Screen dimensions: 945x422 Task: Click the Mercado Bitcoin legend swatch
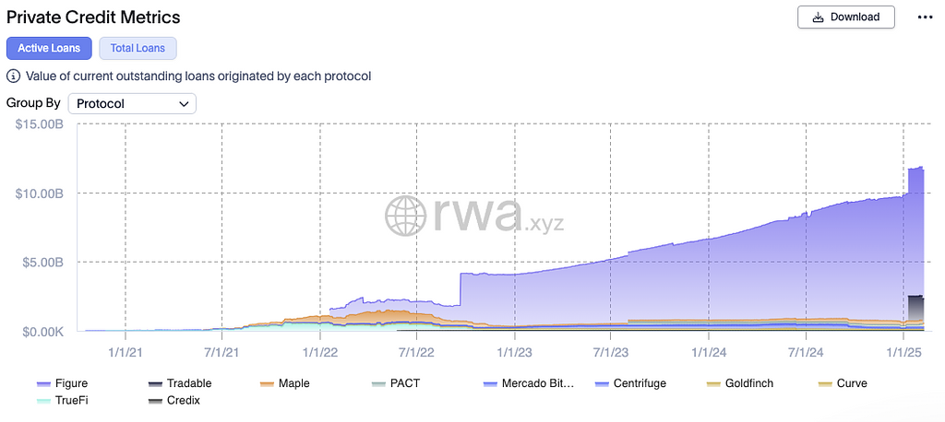tap(489, 383)
